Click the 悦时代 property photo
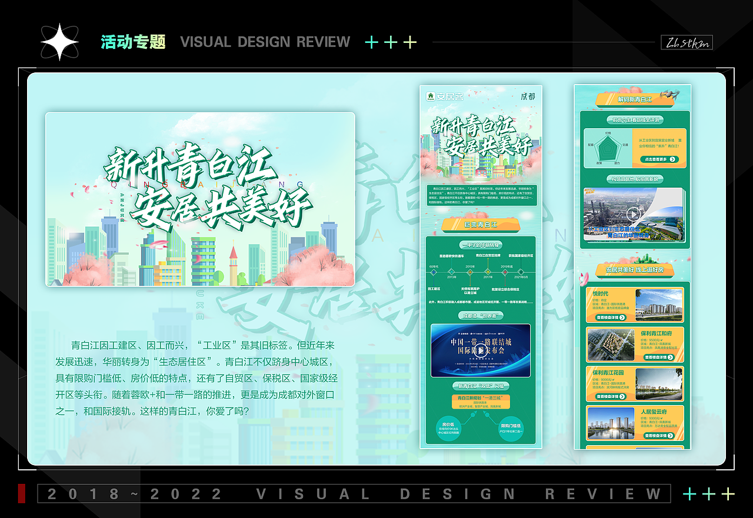Image resolution: width=753 pixels, height=518 pixels. (x=659, y=304)
